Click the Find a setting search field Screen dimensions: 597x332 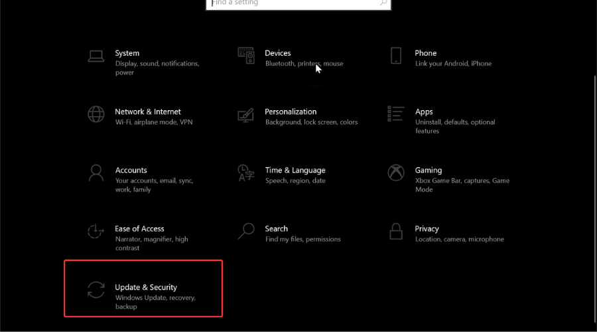[298, 4]
